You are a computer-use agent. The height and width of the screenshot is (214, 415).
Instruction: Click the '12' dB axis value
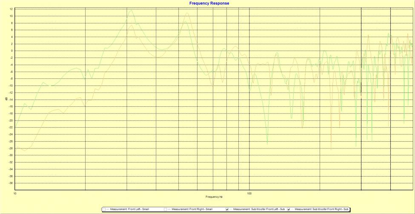click(11, 9)
